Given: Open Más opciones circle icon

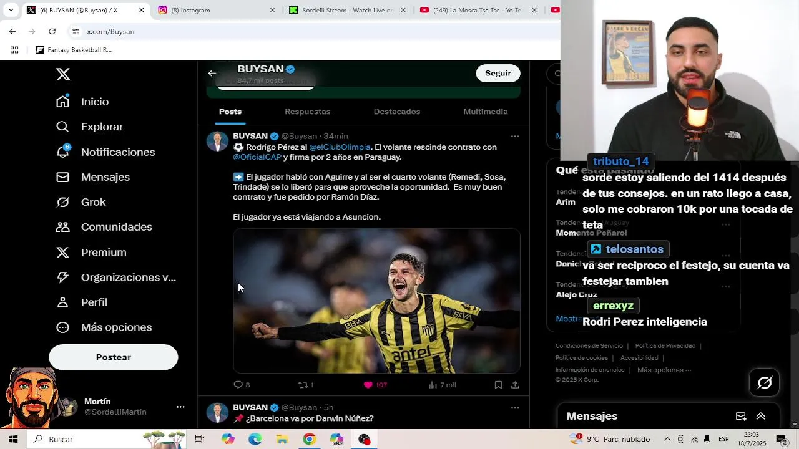Looking at the screenshot, I should tap(62, 327).
